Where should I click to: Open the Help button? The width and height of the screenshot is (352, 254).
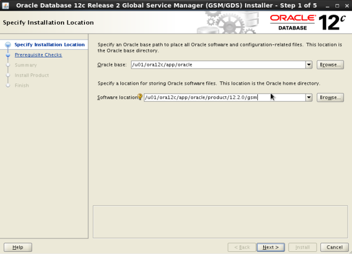click(x=18, y=247)
